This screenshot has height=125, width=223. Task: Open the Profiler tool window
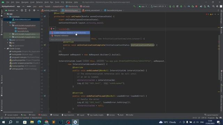(x=130, y=115)
